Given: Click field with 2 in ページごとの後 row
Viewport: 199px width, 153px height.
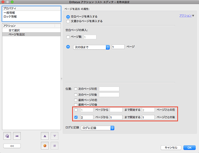Looking at the screenshot, I should [87, 117].
